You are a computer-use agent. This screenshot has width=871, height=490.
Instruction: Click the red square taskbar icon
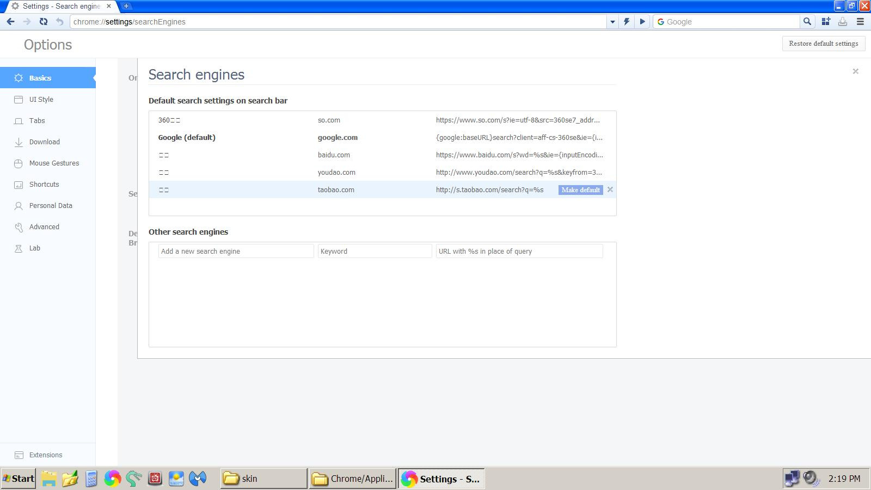tap(155, 479)
